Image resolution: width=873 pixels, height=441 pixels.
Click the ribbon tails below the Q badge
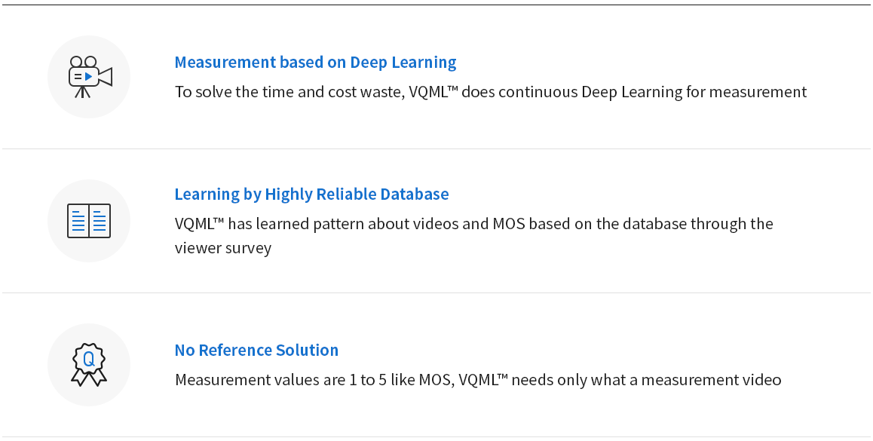(89, 380)
